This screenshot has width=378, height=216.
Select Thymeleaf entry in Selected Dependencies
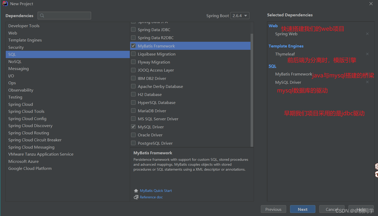pyautogui.click(x=285, y=54)
